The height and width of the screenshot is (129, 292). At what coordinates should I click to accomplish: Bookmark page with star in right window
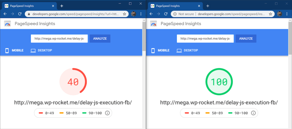tap(270, 14)
